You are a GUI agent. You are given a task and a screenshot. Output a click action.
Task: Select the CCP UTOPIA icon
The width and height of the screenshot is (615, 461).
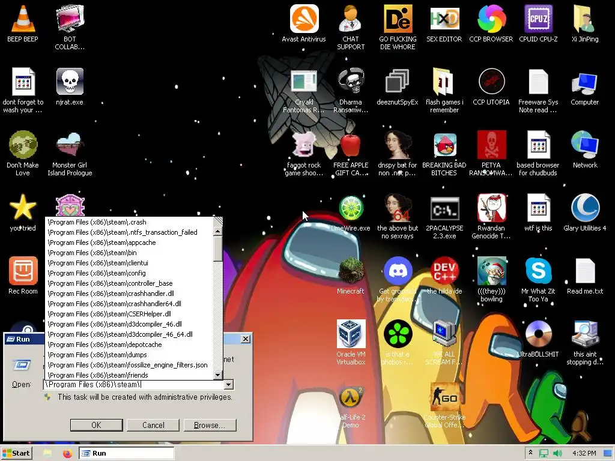491,82
